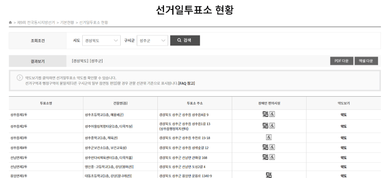The image size is (390, 178).
Task: Select the 용암면제1투 polling station name
Action: [19, 176]
